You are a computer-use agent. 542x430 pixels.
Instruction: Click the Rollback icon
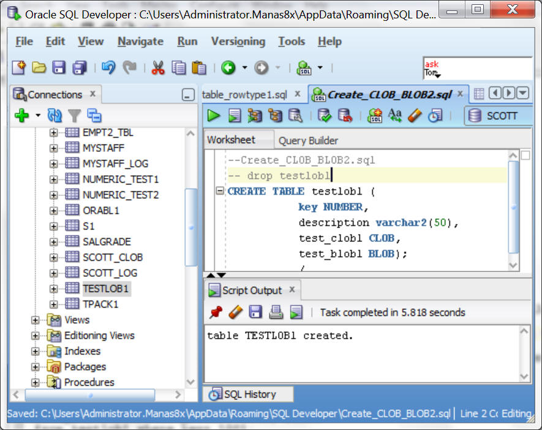coord(345,116)
